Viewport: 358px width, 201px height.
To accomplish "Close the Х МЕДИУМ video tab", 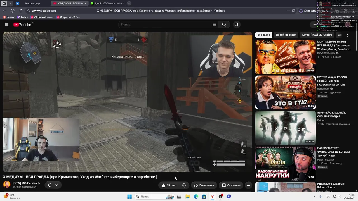I will [x=85, y=3].
